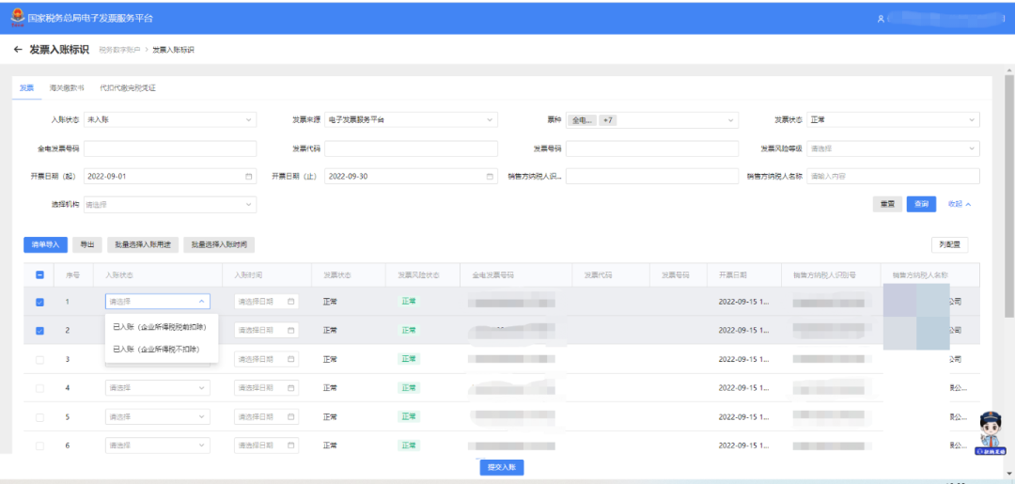Viewport: 1015px width, 484px height.
Task: Click the blue 查询 button
Action: coord(920,204)
